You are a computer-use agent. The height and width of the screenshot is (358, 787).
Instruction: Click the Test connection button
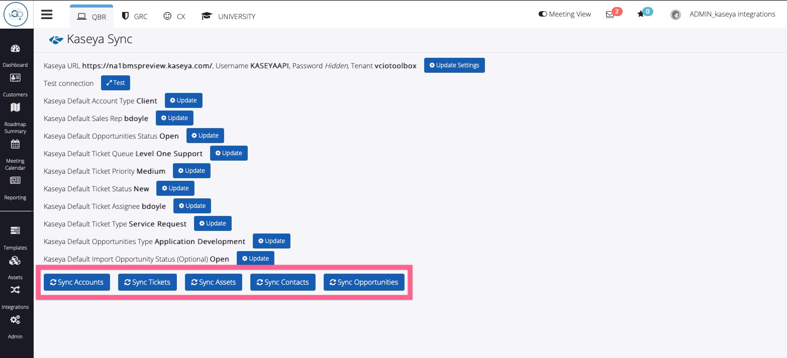point(116,83)
